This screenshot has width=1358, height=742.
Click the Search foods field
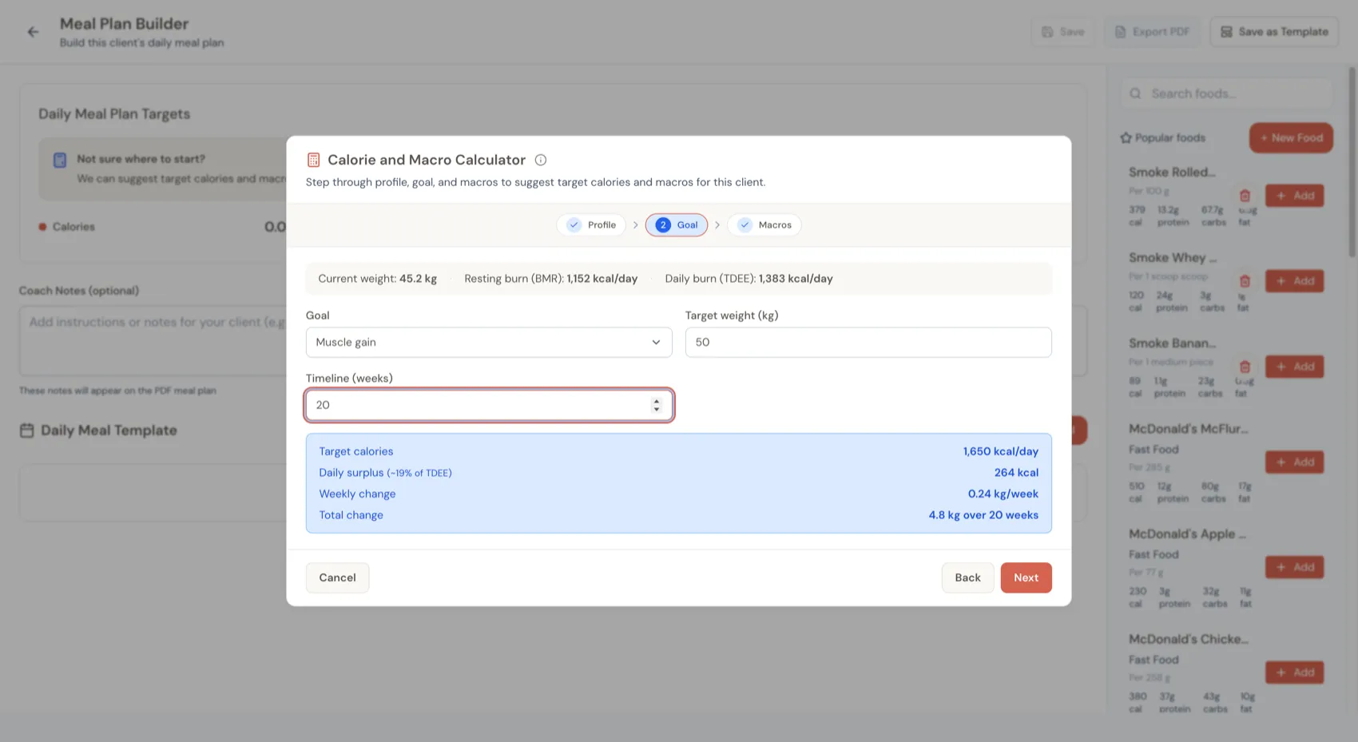tap(1226, 93)
